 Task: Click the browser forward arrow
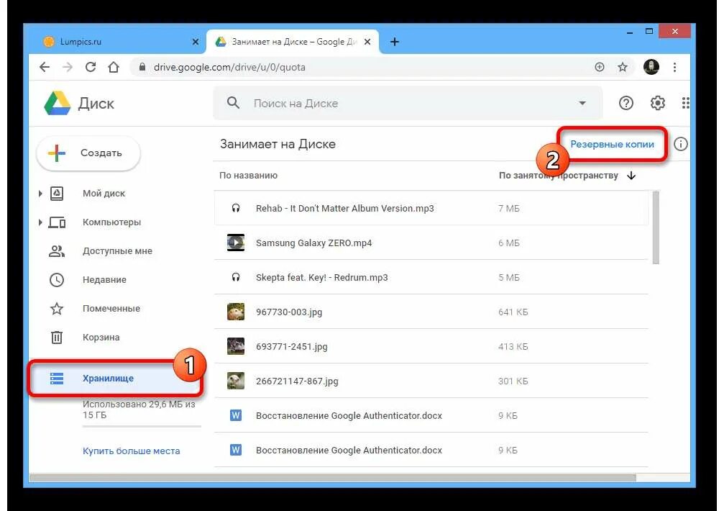68,67
